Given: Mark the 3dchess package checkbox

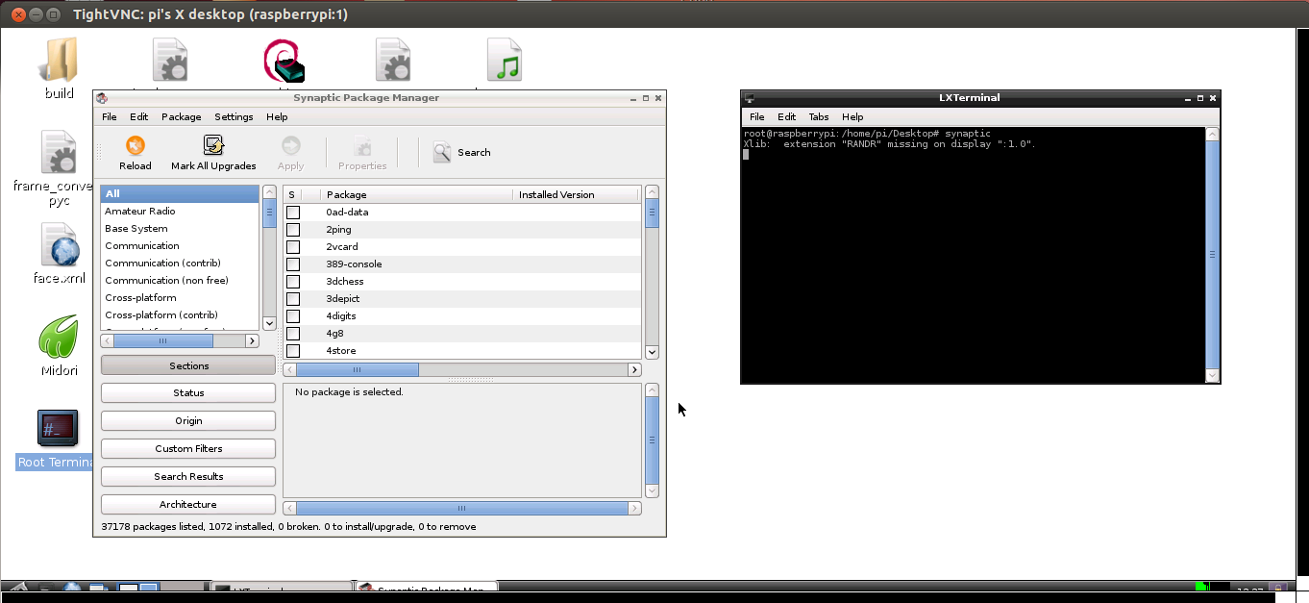Looking at the screenshot, I should click(x=293, y=282).
